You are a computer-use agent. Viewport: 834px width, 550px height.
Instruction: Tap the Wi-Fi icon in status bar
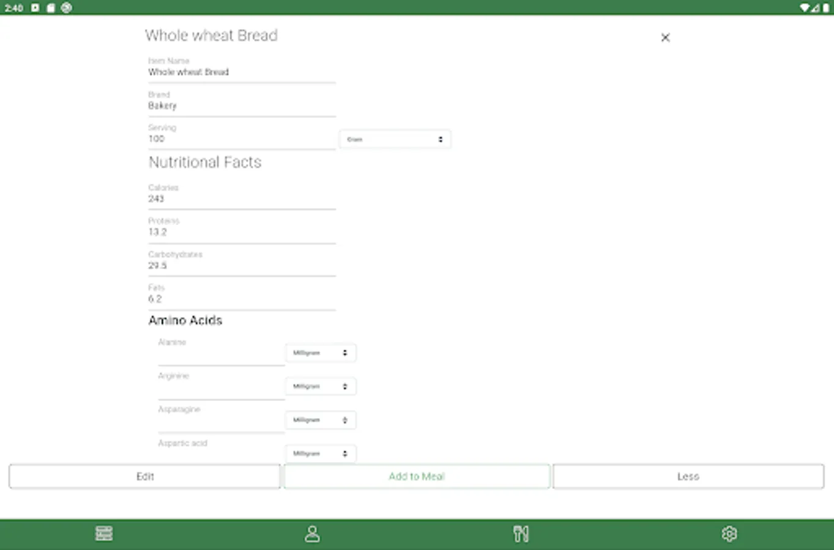(805, 8)
